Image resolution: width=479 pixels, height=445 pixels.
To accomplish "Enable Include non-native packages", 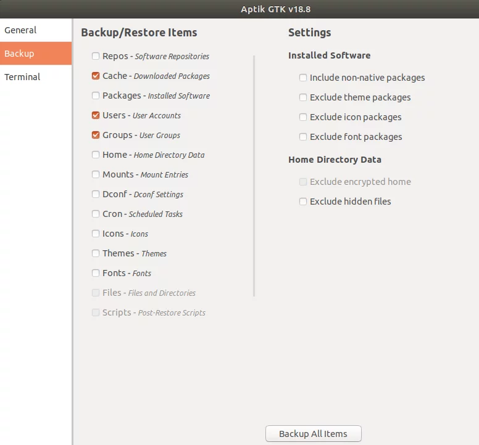I will coord(303,78).
